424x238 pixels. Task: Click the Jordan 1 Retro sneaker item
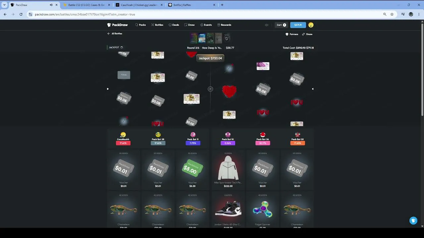[228, 210]
